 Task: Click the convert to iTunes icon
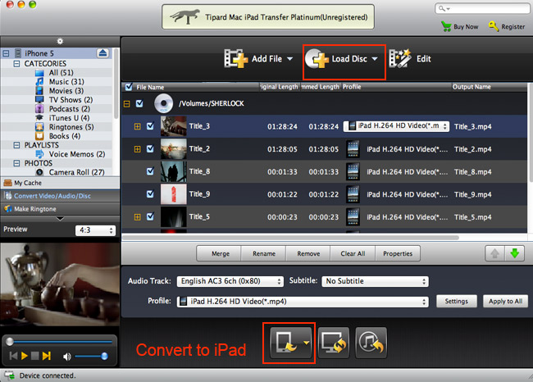[371, 343]
